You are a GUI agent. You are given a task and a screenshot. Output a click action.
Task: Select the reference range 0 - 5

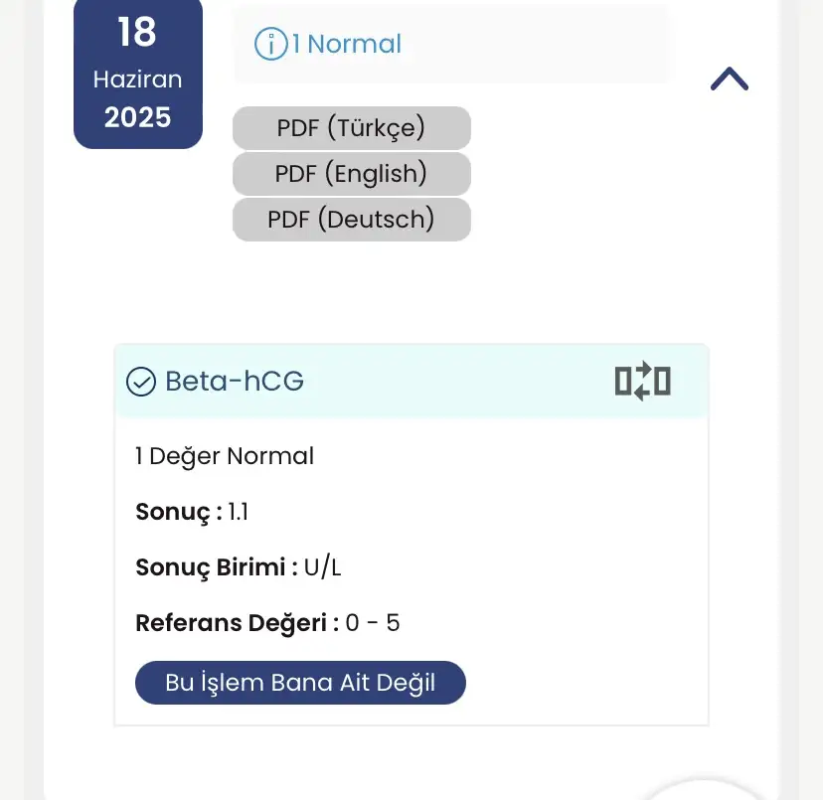pos(373,624)
